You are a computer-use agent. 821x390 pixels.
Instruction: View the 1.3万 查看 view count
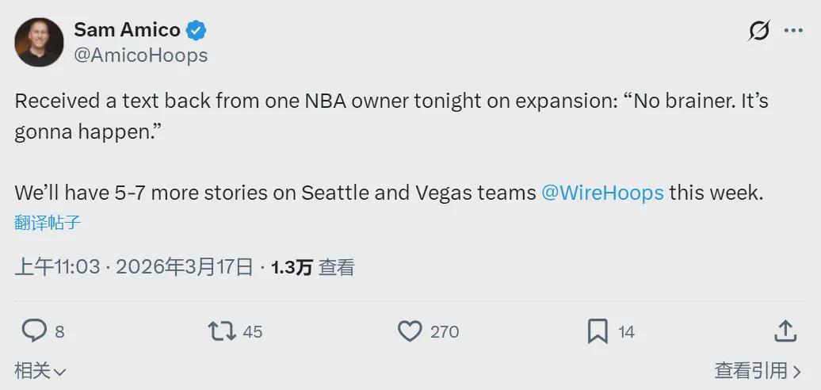tap(312, 267)
